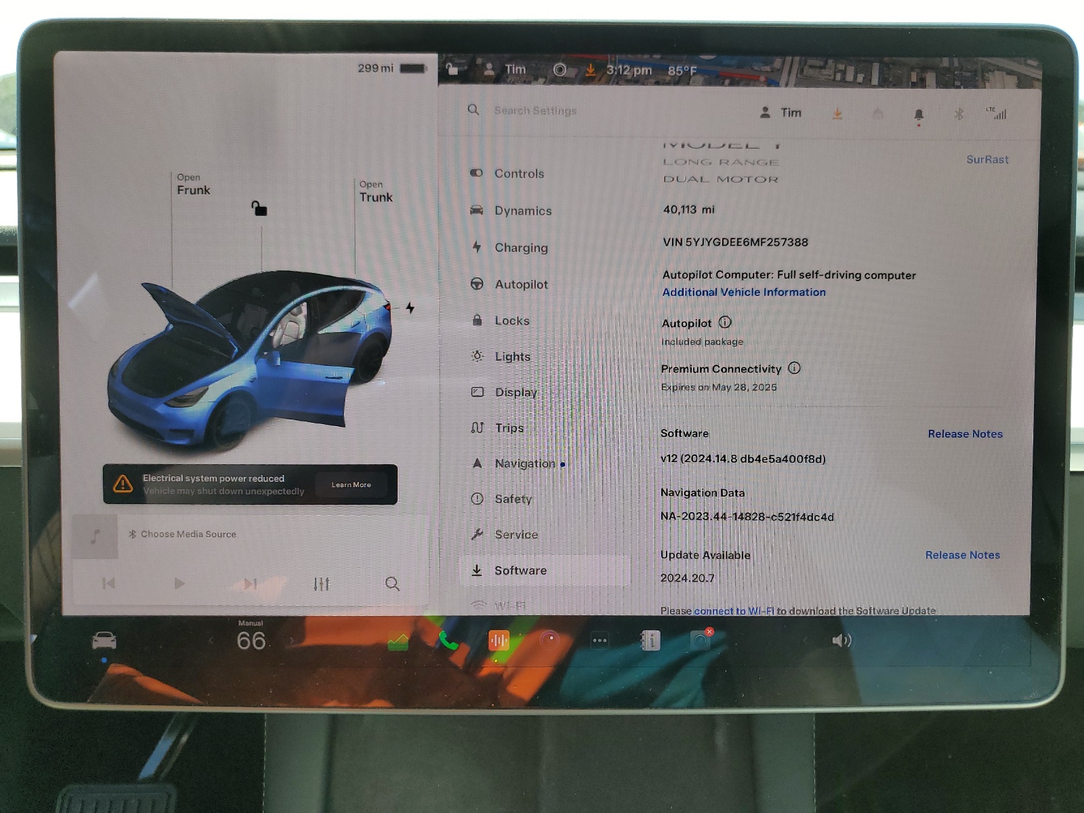Tap the HomeLink garage icon in settings header
This screenshot has height=813, width=1084.
point(878,114)
